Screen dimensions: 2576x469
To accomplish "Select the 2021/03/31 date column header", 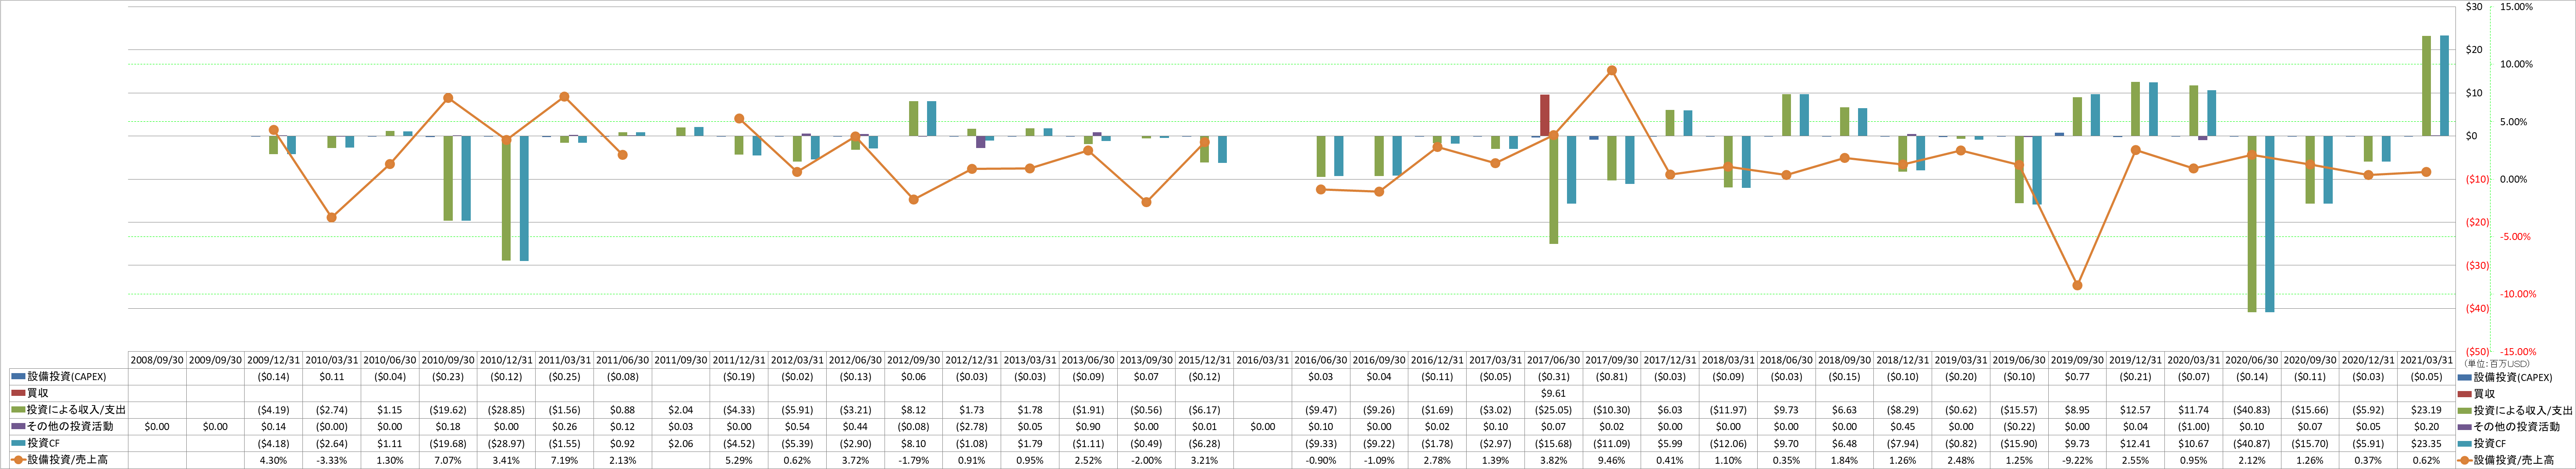I will pyautogui.click(x=2426, y=360).
